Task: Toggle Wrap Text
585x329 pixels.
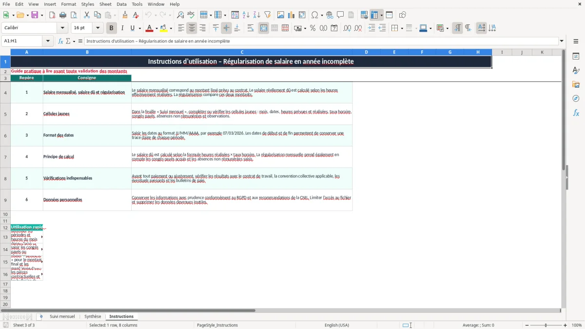Action: 251,28
